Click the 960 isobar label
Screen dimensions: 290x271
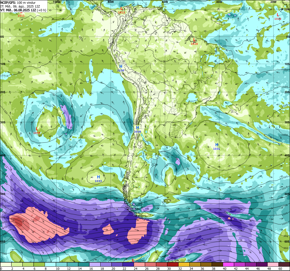click(x=4, y=254)
